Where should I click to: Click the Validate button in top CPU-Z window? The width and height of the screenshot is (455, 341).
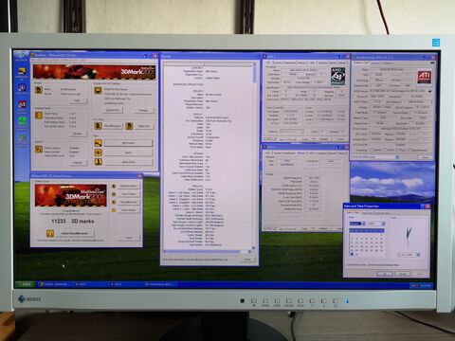(323, 139)
